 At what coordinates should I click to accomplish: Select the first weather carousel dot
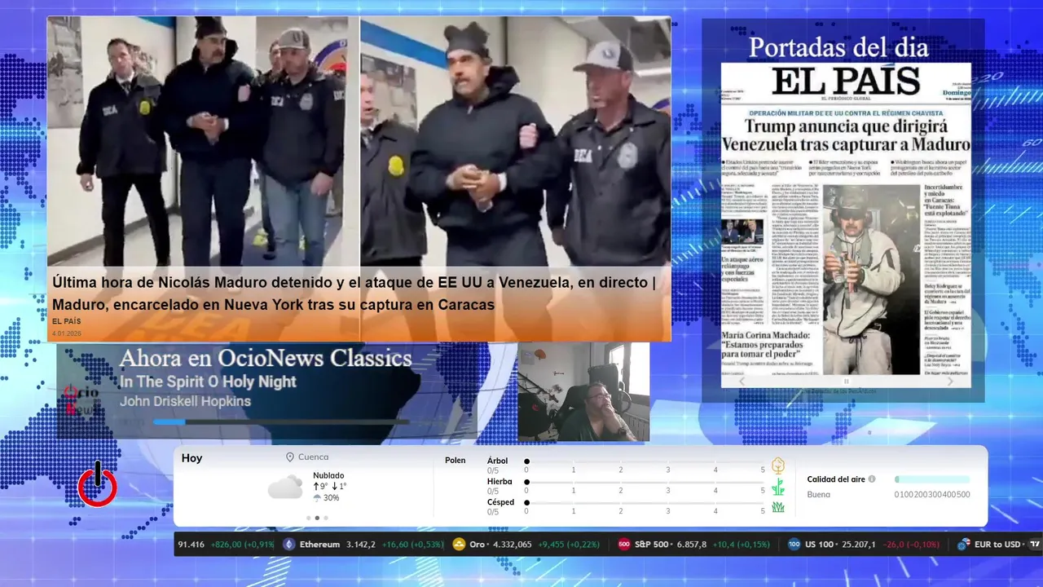[x=308, y=518]
